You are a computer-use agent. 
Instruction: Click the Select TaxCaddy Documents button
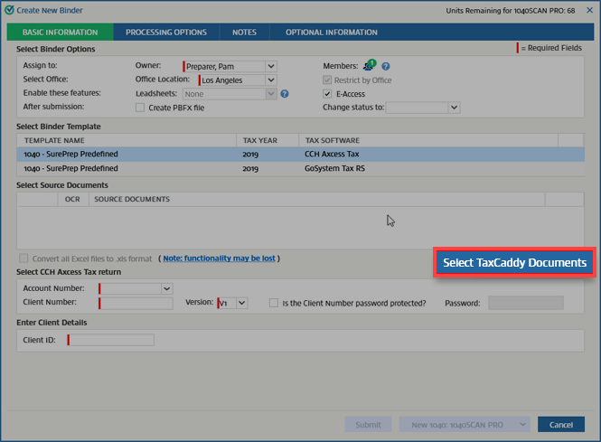(514, 262)
